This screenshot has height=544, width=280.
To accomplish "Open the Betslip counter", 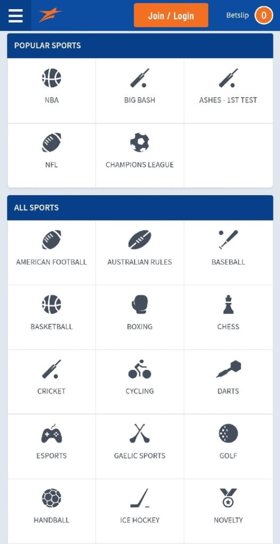I will point(264,15).
